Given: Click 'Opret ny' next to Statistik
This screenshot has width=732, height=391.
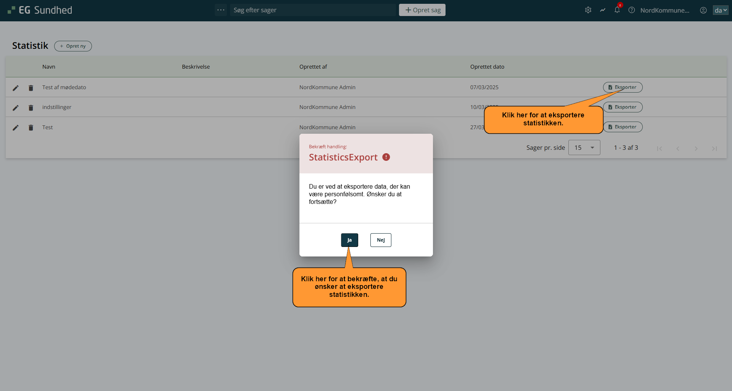Looking at the screenshot, I should click(x=73, y=46).
